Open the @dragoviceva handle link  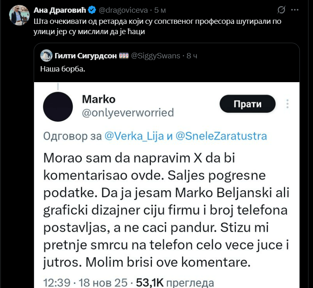pos(123,10)
